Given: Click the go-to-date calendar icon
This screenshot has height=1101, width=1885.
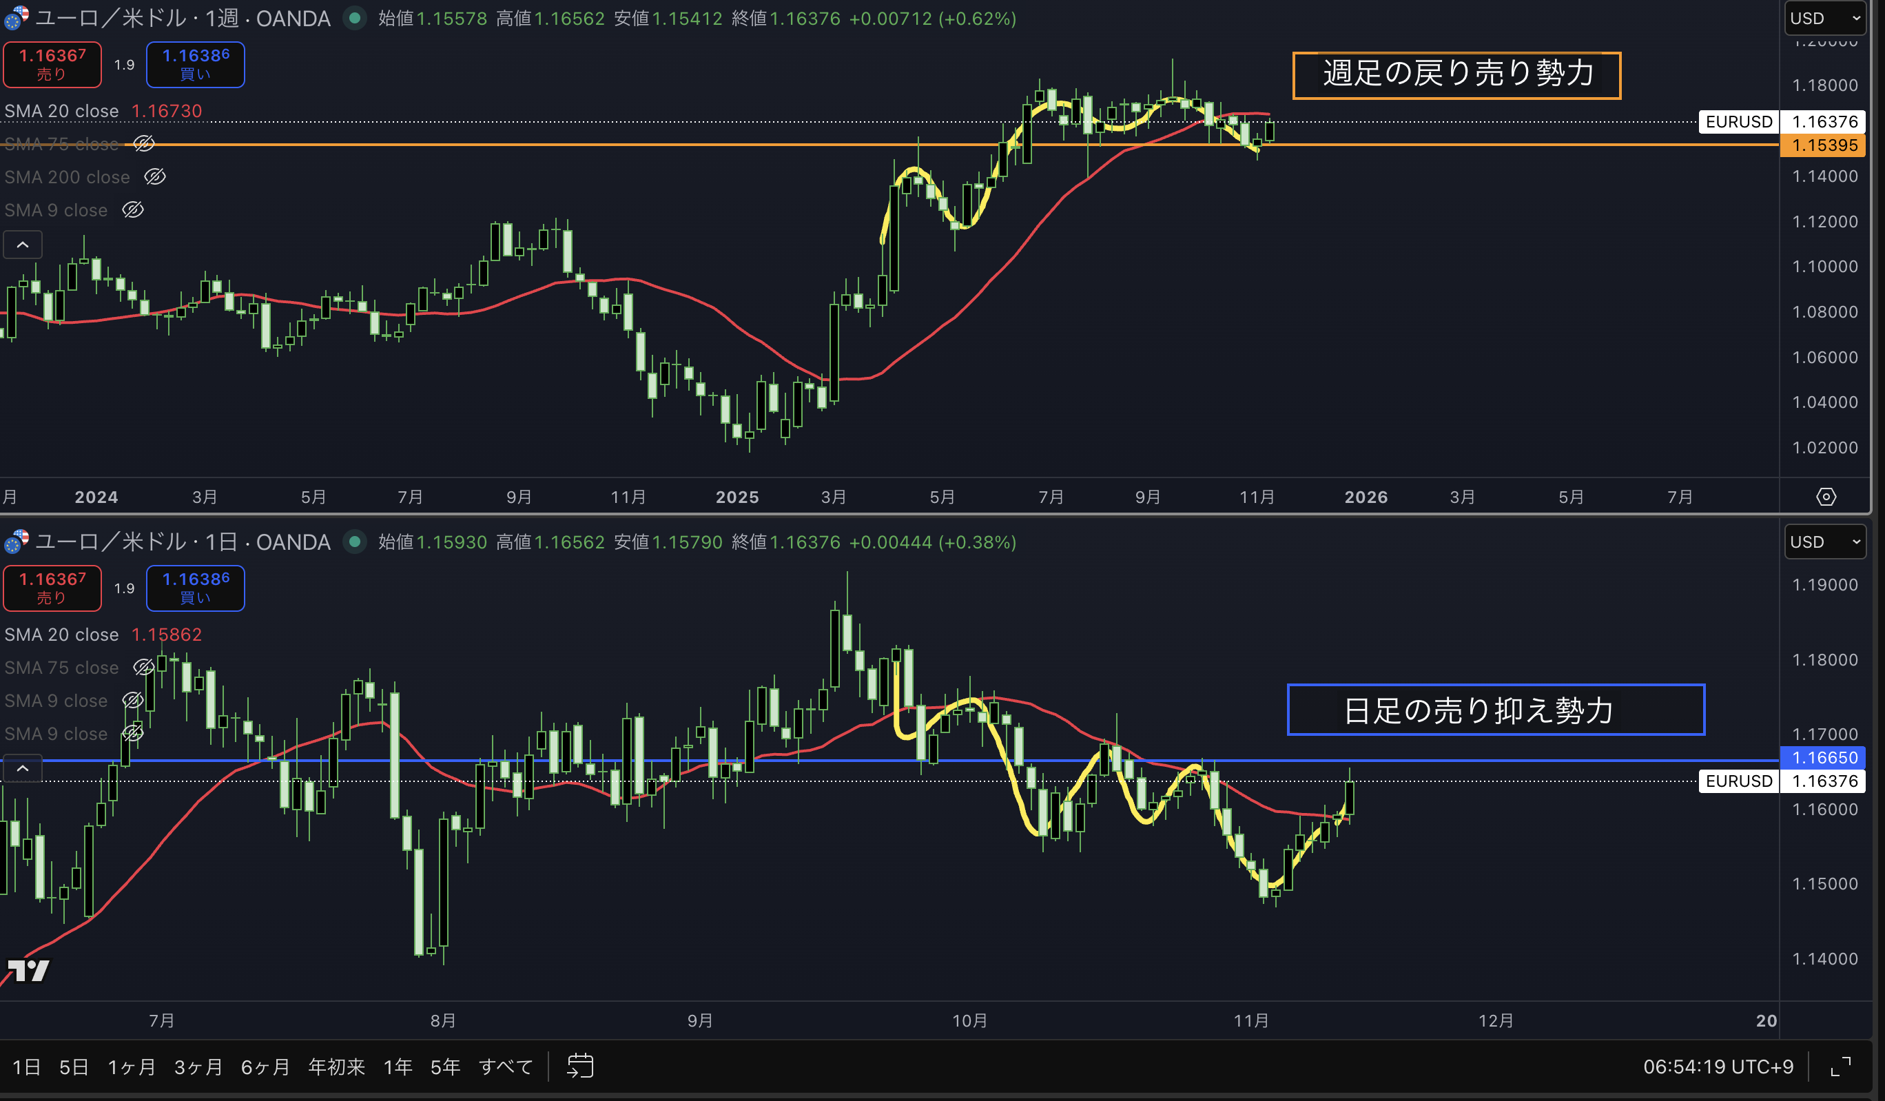Looking at the screenshot, I should 579,1066.
